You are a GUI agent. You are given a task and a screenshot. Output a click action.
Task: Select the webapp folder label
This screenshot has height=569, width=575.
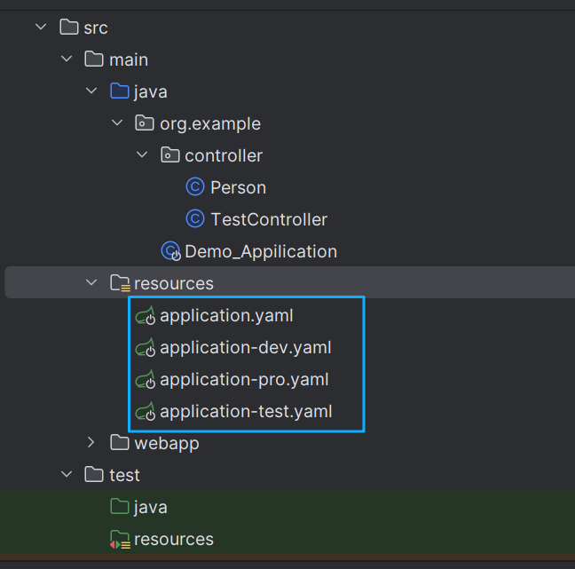167,444
